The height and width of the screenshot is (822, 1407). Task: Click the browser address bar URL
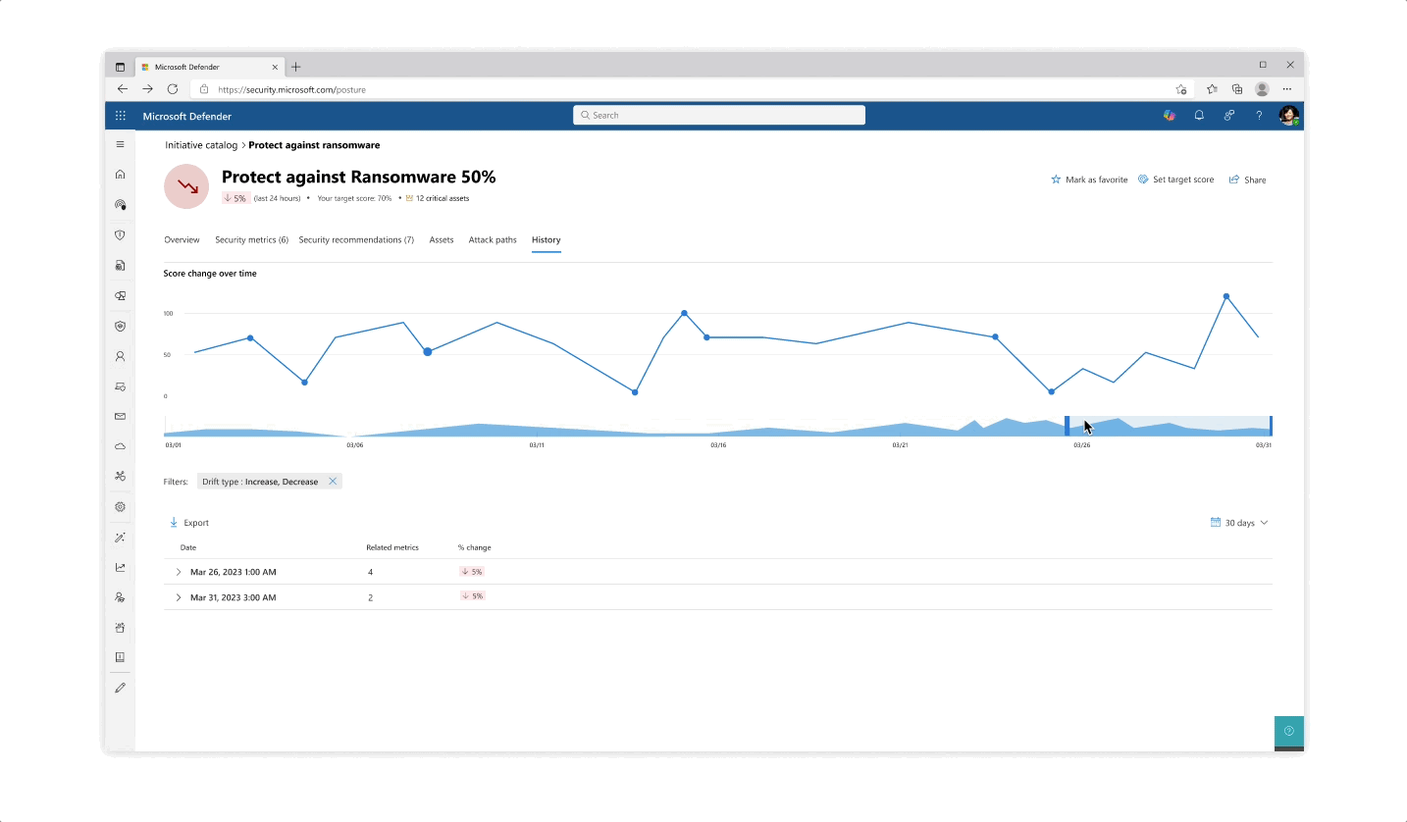click(291, 89)
